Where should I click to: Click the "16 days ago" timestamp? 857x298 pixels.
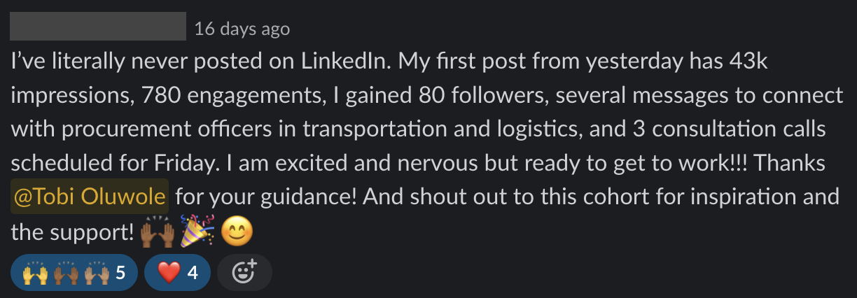pyautogui.click(x=242, y=29)
